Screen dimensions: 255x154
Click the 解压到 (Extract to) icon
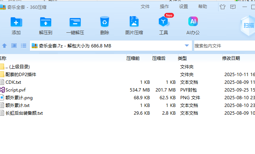coord(45,22)
